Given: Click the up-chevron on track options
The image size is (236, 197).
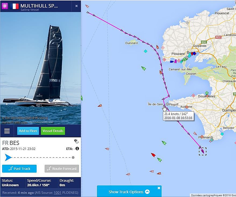Looking at the screenshot, I should (x=147, y=192).
